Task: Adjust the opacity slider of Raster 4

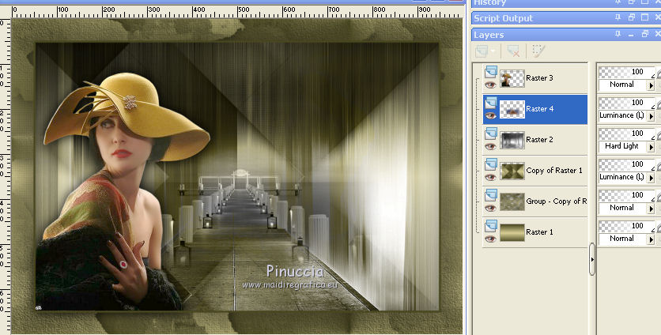Action: [626, 103]
